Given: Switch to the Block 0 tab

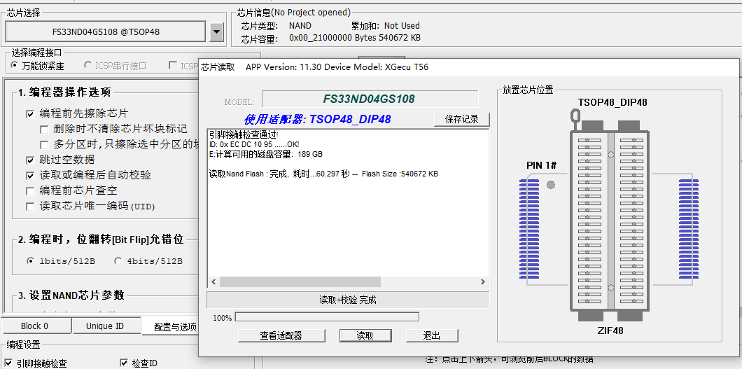Looking at the screenshot, I should click(35, 326).
